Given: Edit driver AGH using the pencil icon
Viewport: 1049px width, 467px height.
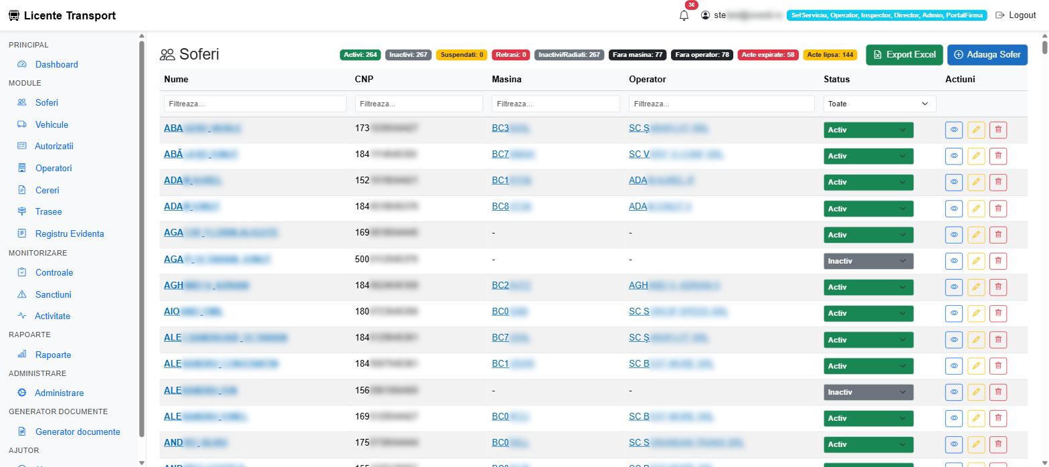Looking at the screenshot, I should [x=976, y=287].
